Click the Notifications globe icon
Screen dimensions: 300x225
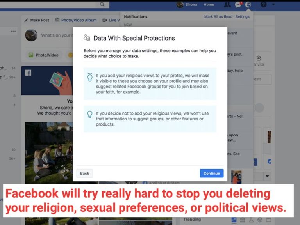point(248,5)
